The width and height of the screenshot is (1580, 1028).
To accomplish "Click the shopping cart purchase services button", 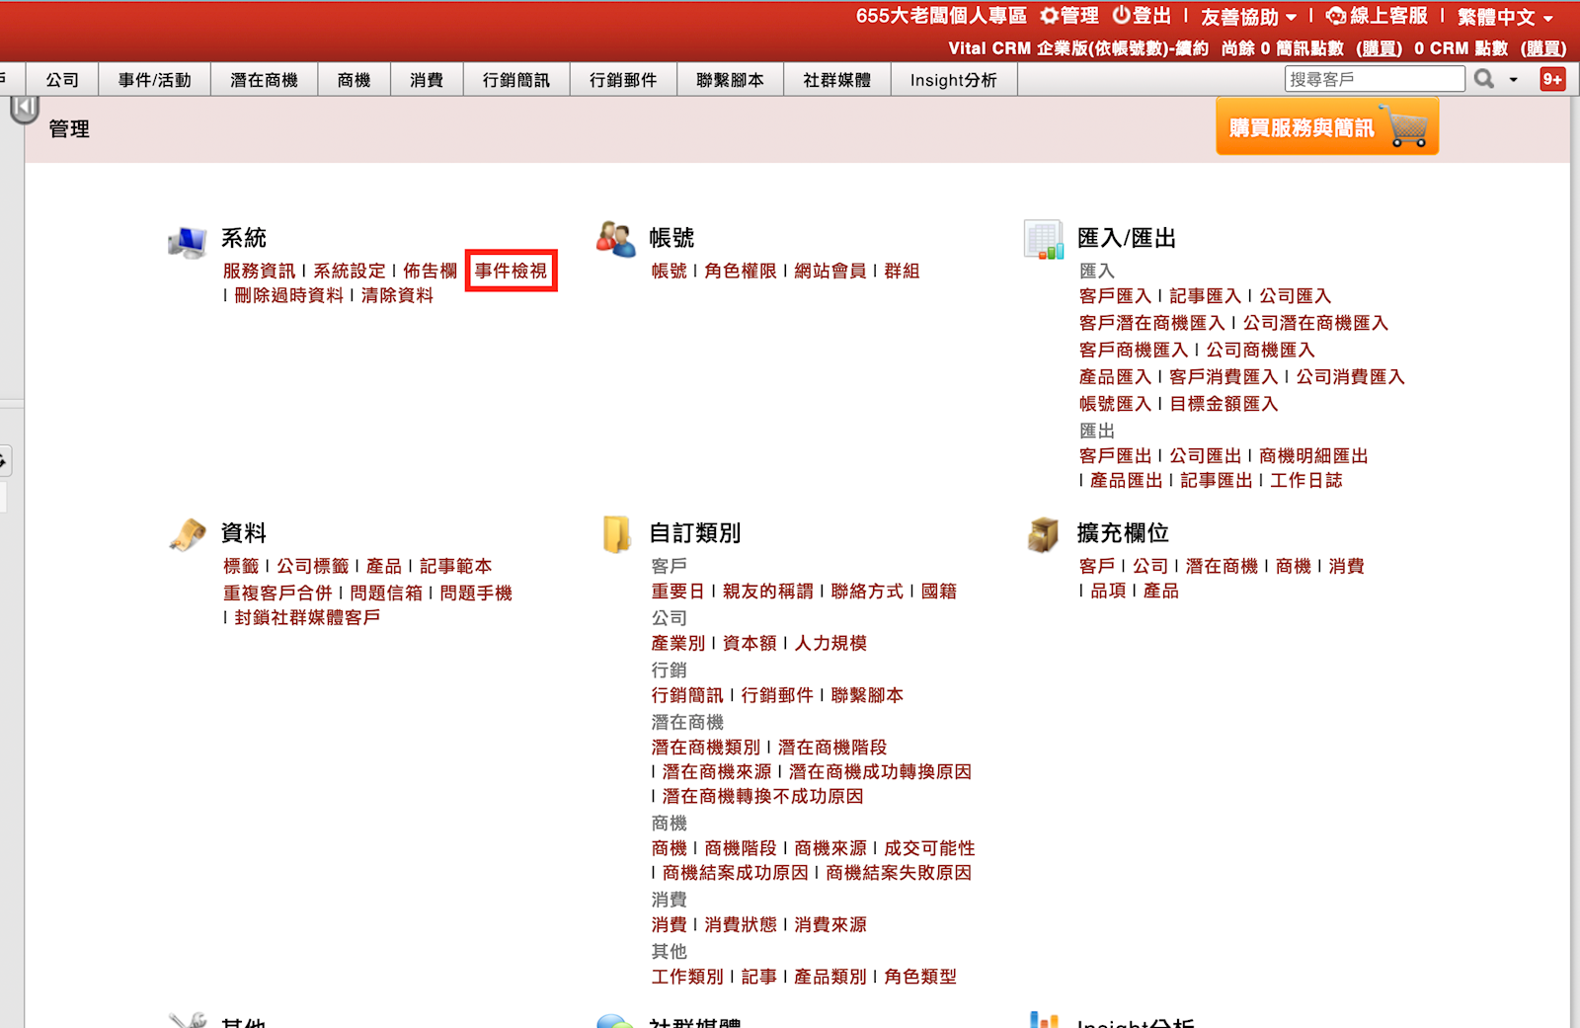I will pos(1326,127).
